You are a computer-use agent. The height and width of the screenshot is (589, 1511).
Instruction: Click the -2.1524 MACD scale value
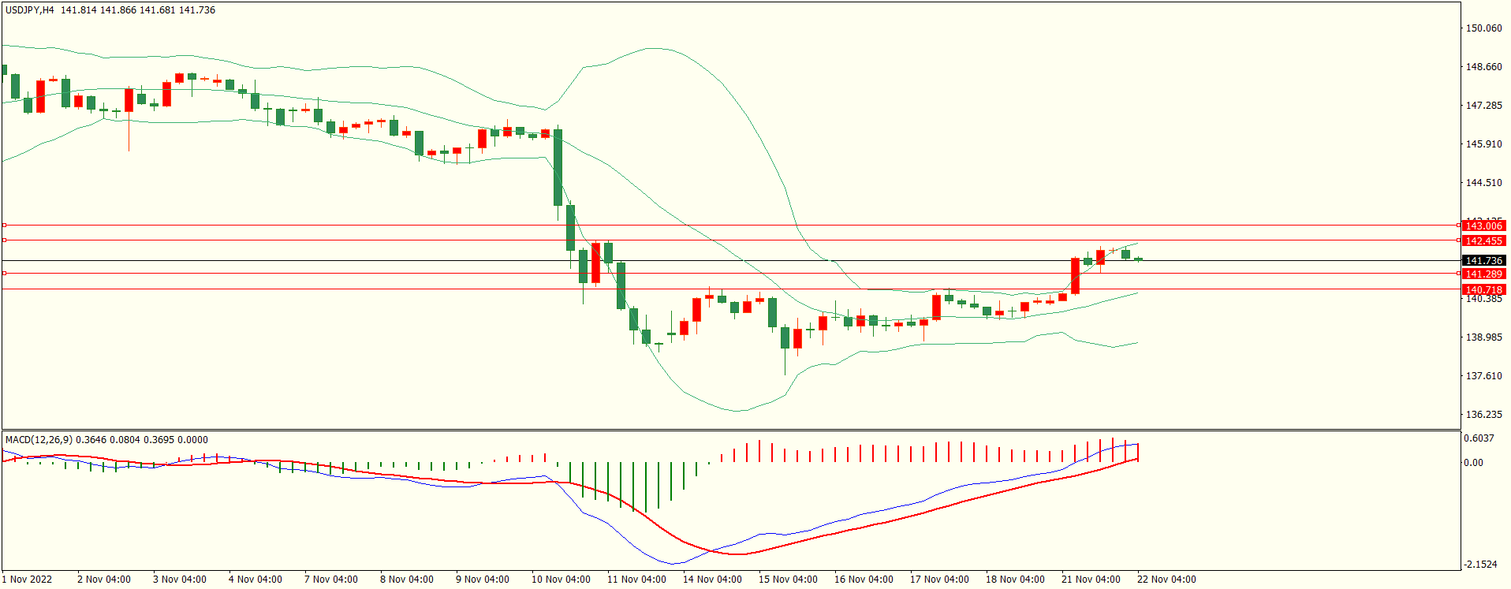coord(1479,565)
